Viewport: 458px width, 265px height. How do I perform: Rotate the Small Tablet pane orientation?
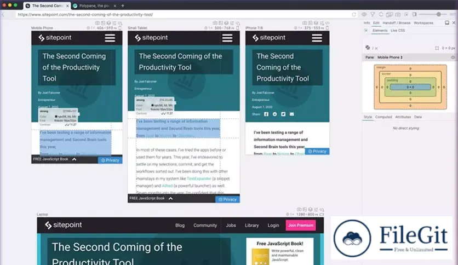pos(238,28)
